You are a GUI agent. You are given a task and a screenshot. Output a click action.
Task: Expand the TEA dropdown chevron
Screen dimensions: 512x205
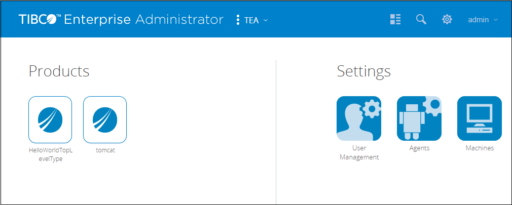click(x=266, y=20)
